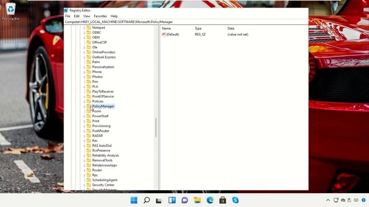Click the Data column header
The width and height of the screenshot is (369, 207).
click(x=231, y=28)
